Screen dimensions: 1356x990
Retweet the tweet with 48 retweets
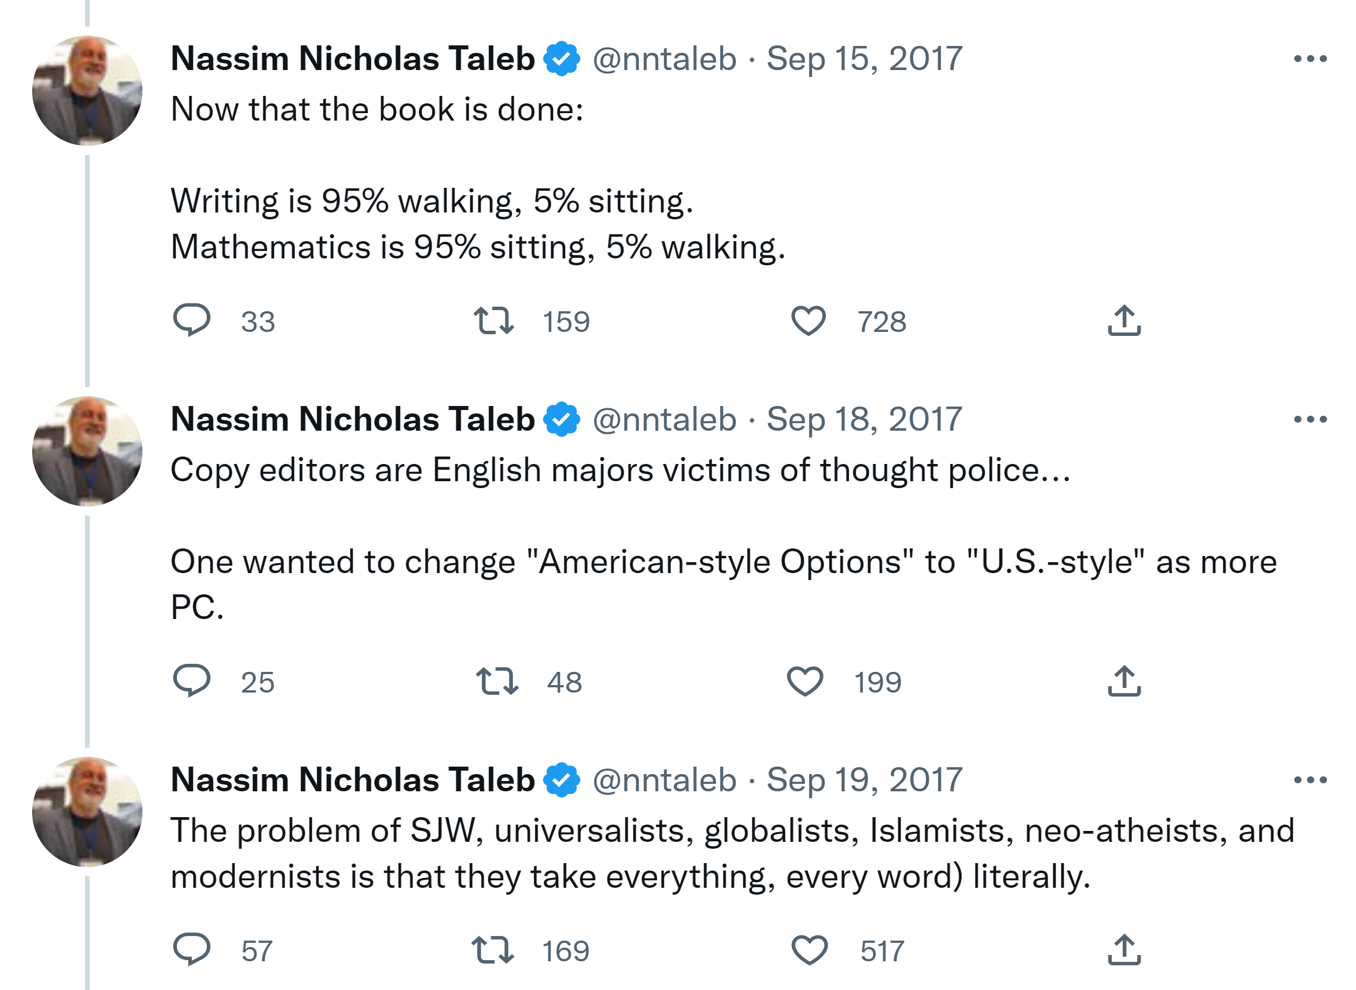497,681
